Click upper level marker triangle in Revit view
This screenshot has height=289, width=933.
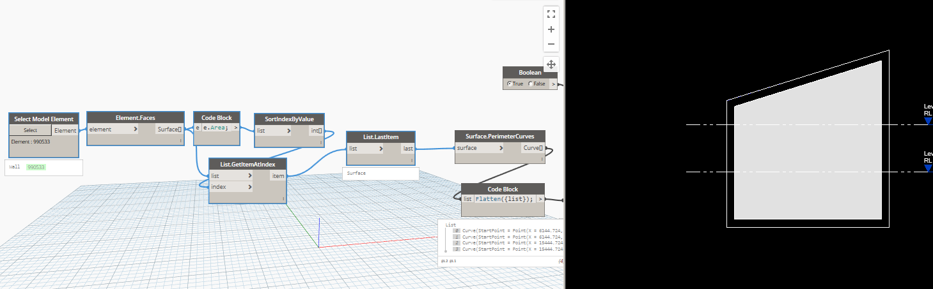pyautogui.click(x=928, y=121)
